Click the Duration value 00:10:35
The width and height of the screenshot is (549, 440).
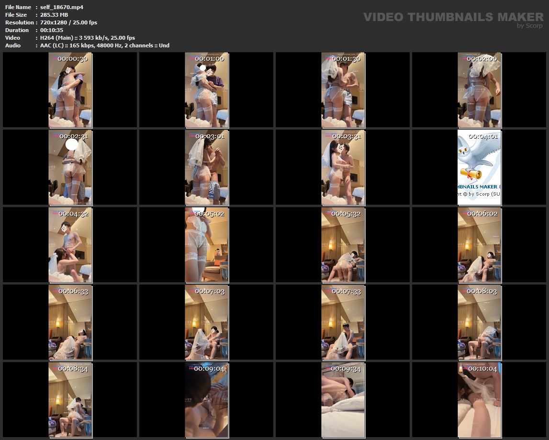(52, 30)
